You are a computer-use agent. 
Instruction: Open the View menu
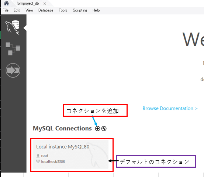29,10
